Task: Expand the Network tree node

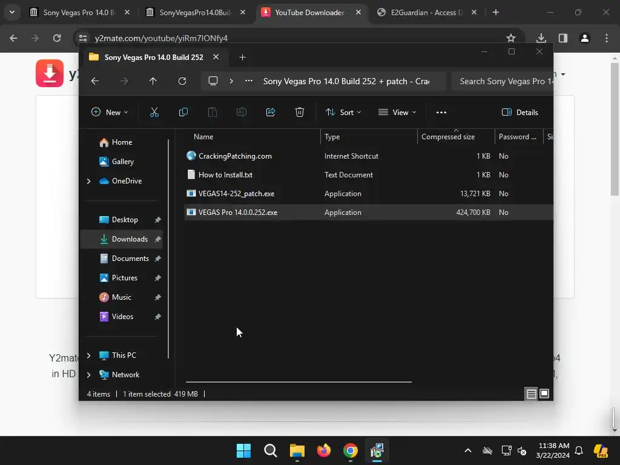Action: click(88, 375)
